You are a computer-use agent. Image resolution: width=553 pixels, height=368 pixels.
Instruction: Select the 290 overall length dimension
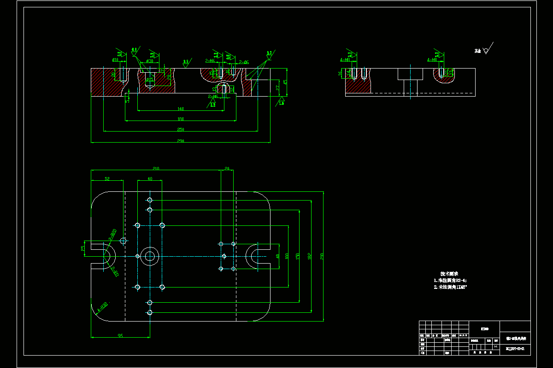point(181,141)
